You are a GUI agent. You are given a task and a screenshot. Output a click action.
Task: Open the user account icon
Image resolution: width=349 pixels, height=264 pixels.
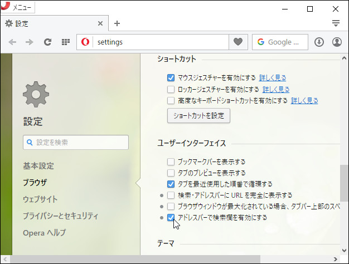(337, 42)
